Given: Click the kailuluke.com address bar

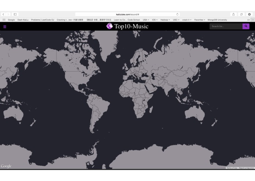Looking at the screenshot, I should click(127, 14).
